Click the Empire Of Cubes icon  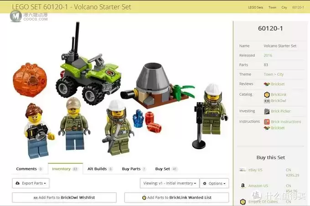click(243, 202)
